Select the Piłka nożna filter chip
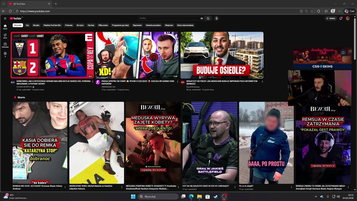Screen dimensions: 357x201 click(103, 25)
